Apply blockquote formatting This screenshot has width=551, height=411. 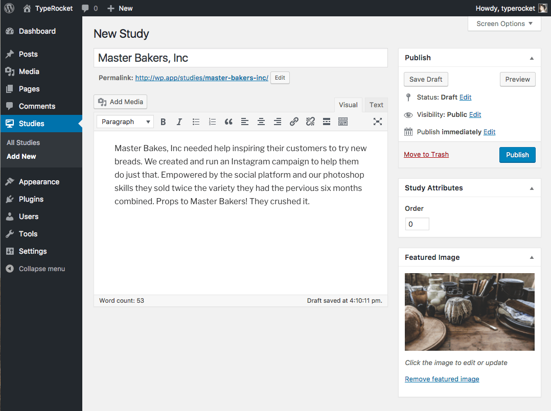228,122
